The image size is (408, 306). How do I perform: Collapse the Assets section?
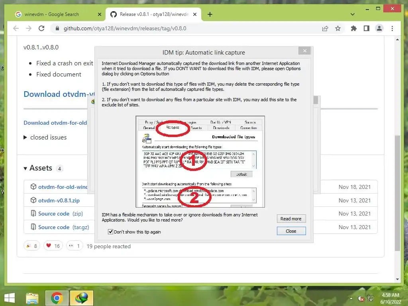point(38,168)
